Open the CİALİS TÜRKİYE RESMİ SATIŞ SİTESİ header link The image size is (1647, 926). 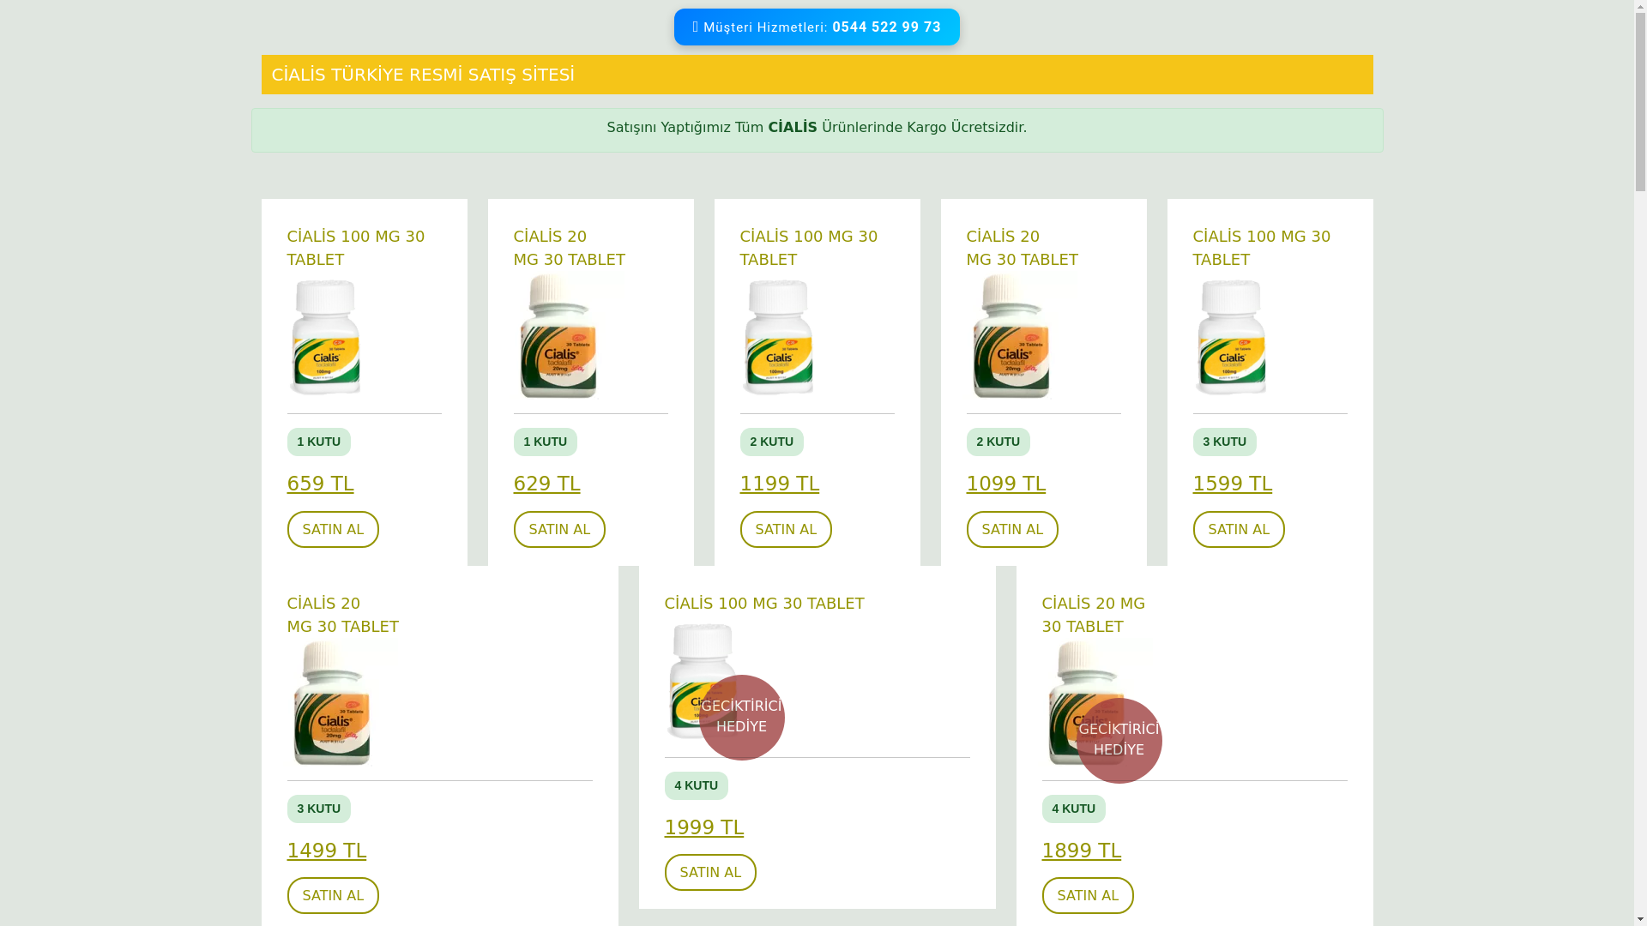click(423, 75)
